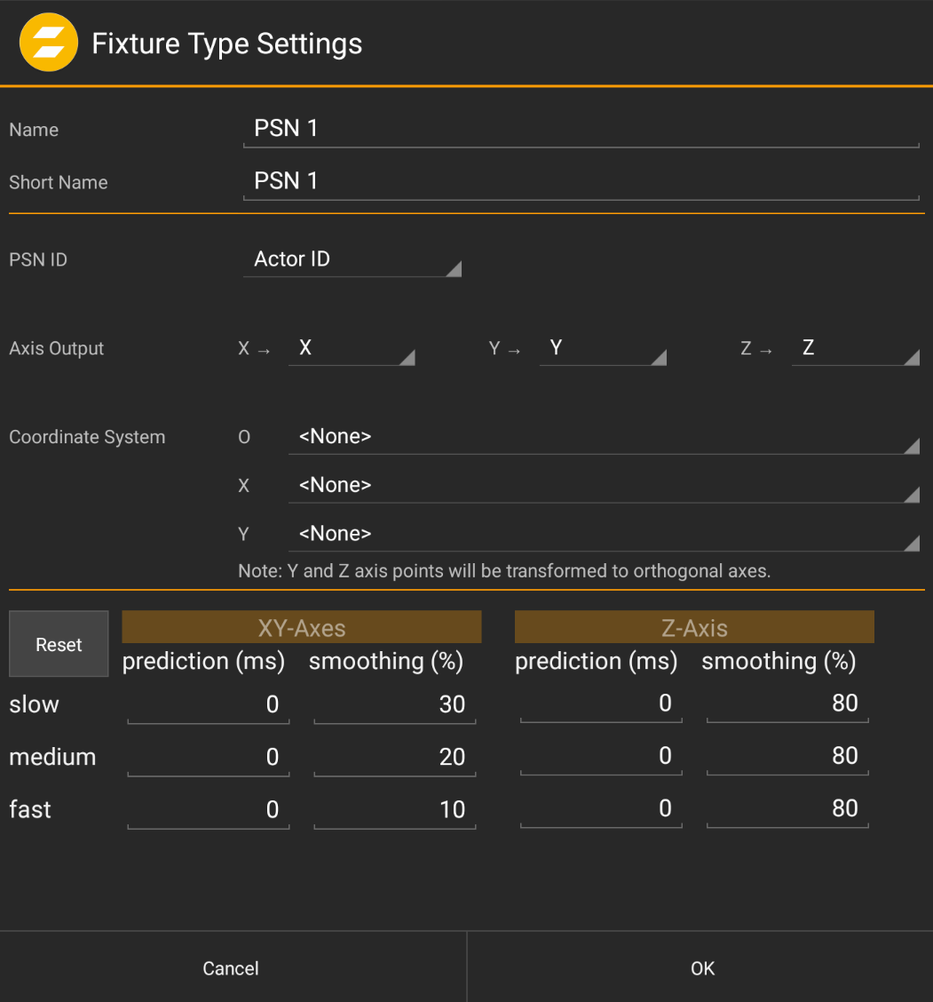
Task: Select the slow XY-Axes prediction value
Action: tap(209, 704)
